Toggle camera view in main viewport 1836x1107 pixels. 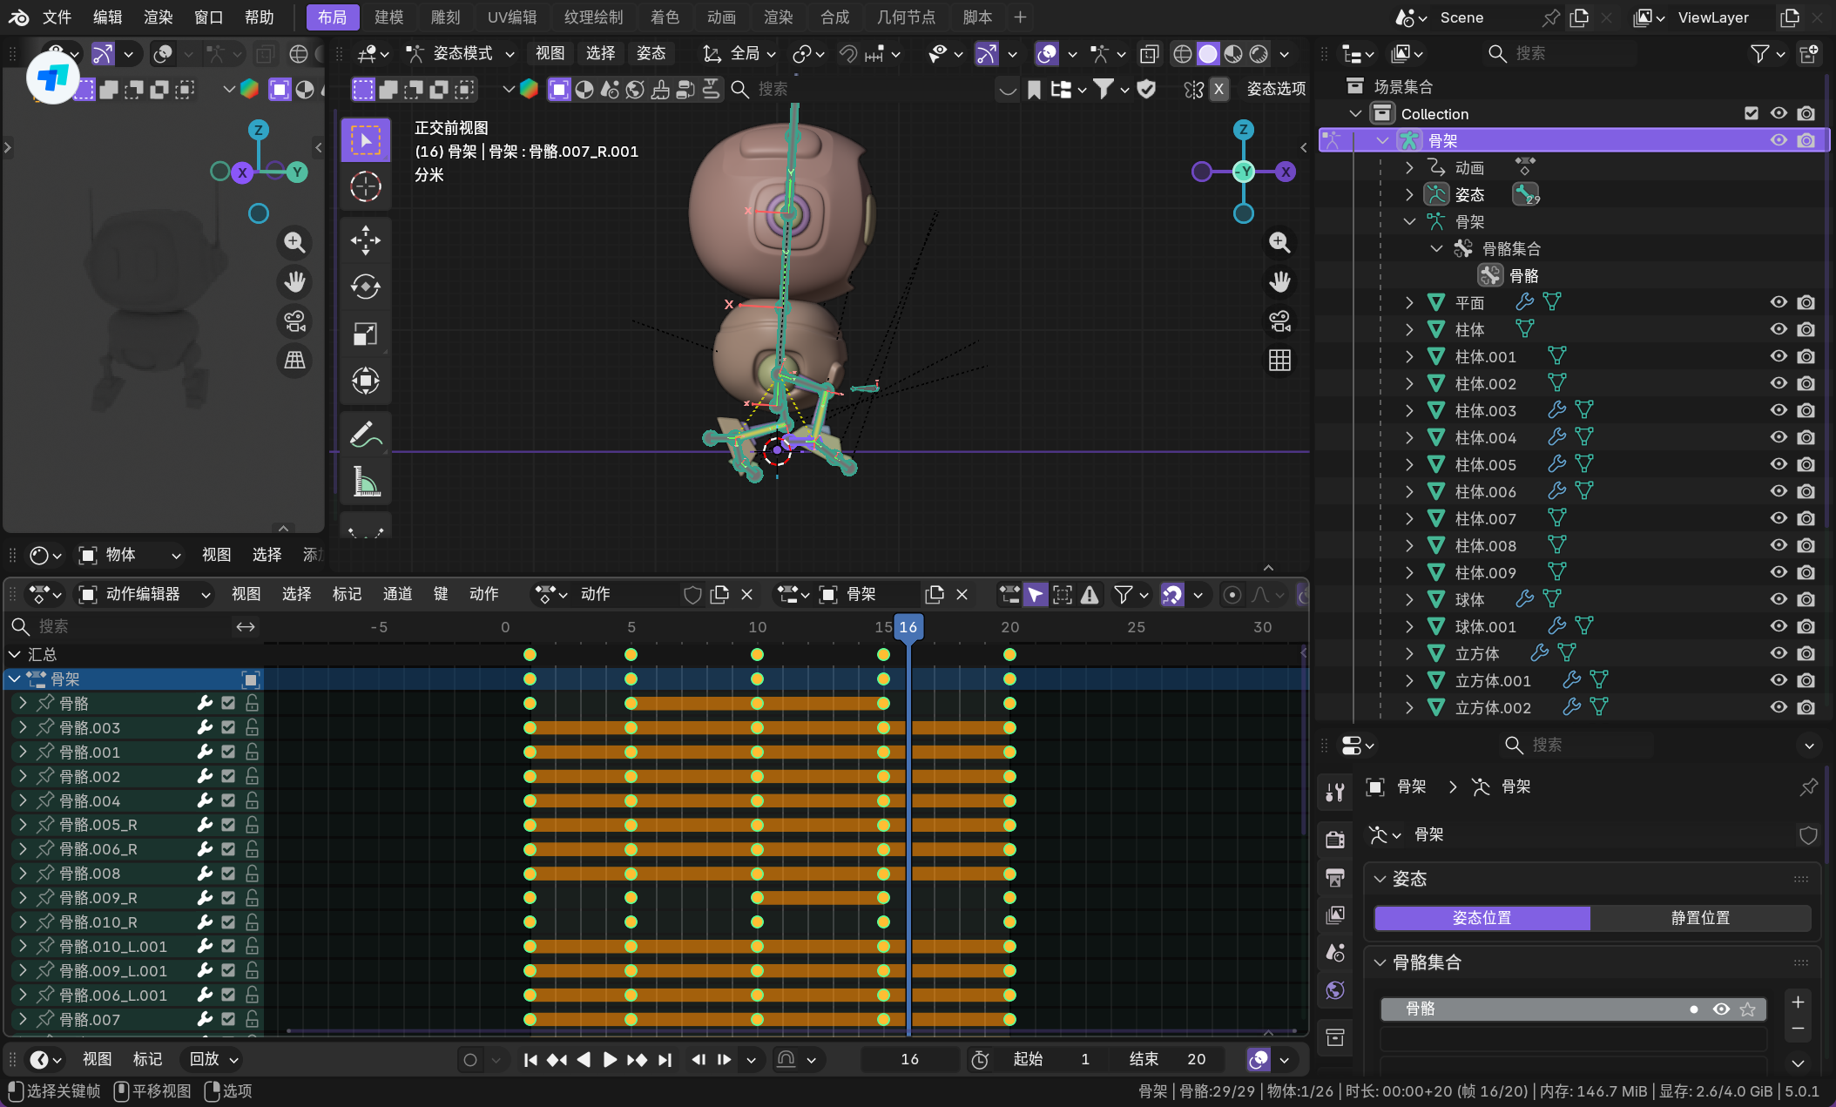click(1279, 321)
